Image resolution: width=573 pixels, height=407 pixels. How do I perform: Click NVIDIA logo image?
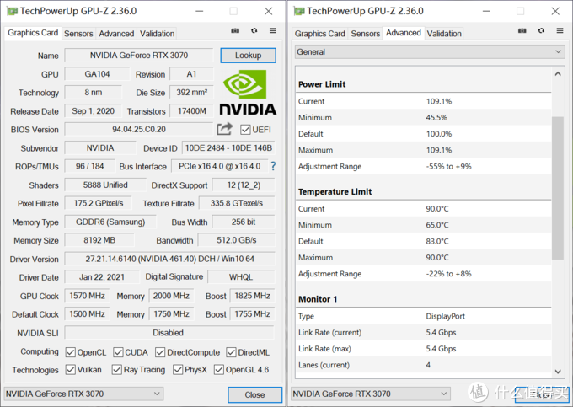click(x=248, y=93)
